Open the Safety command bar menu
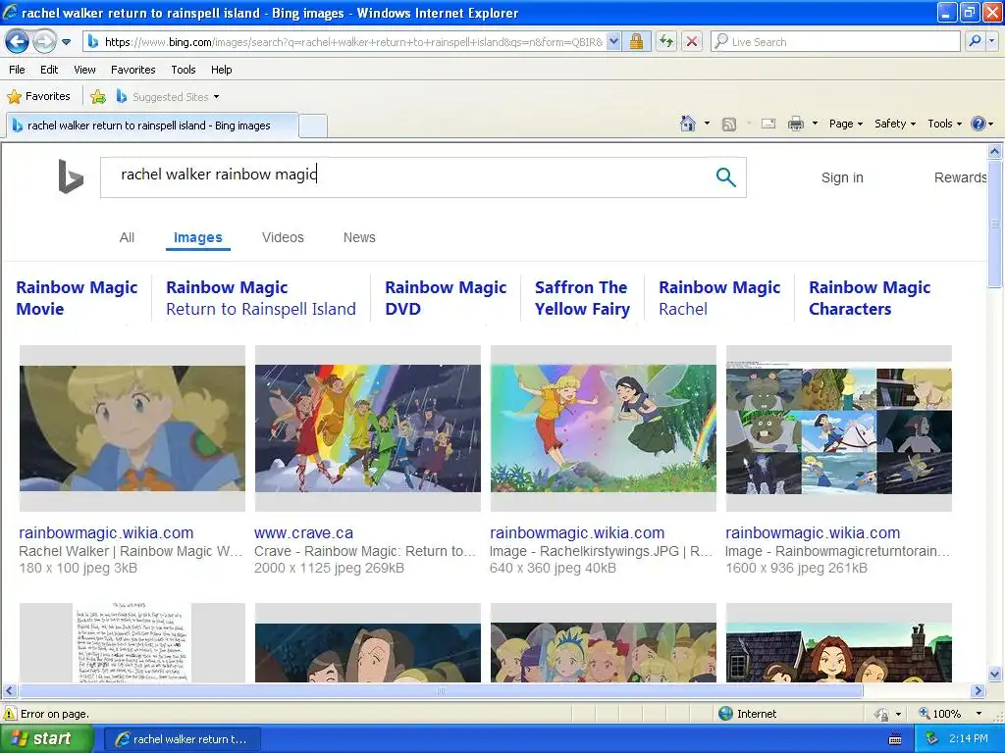1005x753 pixels. point(895,124)
